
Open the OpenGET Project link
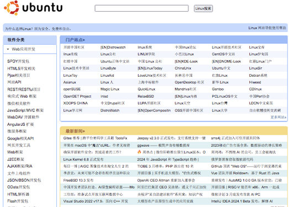pyautogui.click(x=77, y=96)
